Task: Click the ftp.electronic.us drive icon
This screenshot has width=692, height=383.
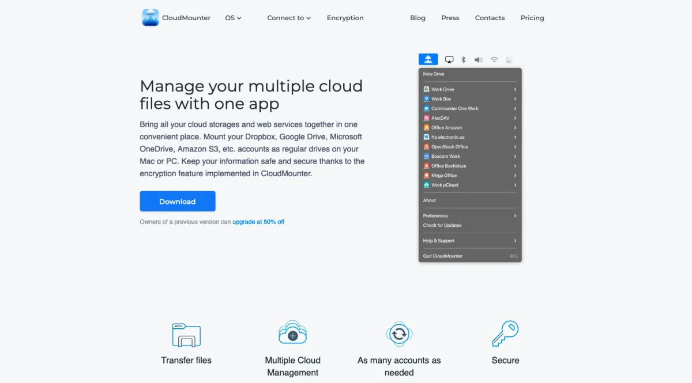Action: (426, 137)
